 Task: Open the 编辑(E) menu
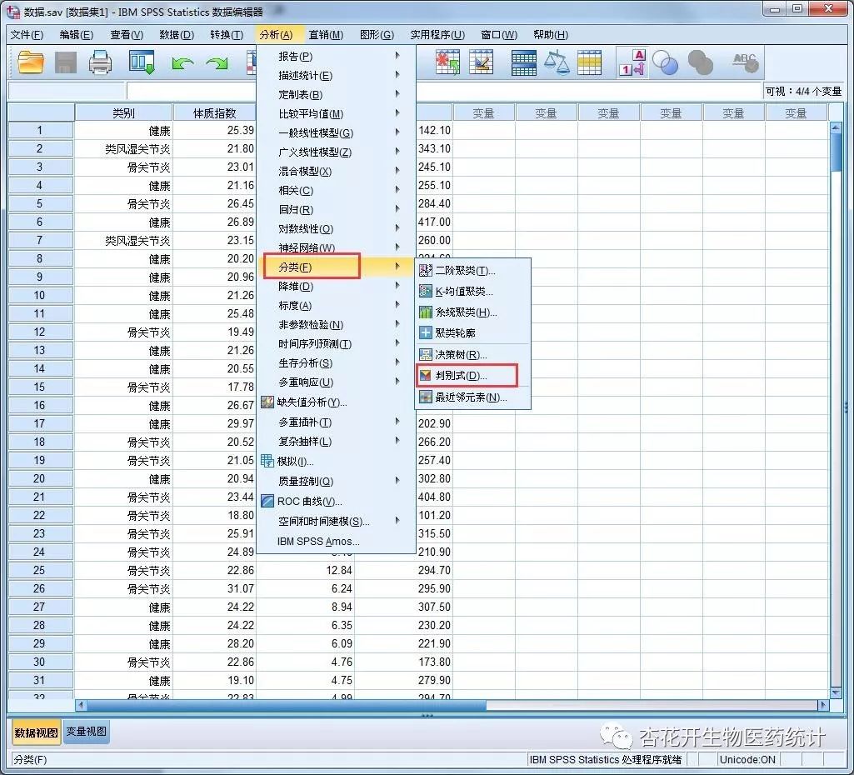point(77,35)
